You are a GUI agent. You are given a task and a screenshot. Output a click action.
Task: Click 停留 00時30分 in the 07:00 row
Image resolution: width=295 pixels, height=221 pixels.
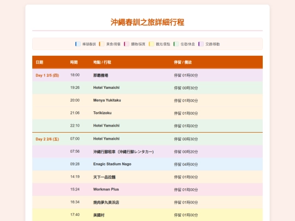coord(186,139)
